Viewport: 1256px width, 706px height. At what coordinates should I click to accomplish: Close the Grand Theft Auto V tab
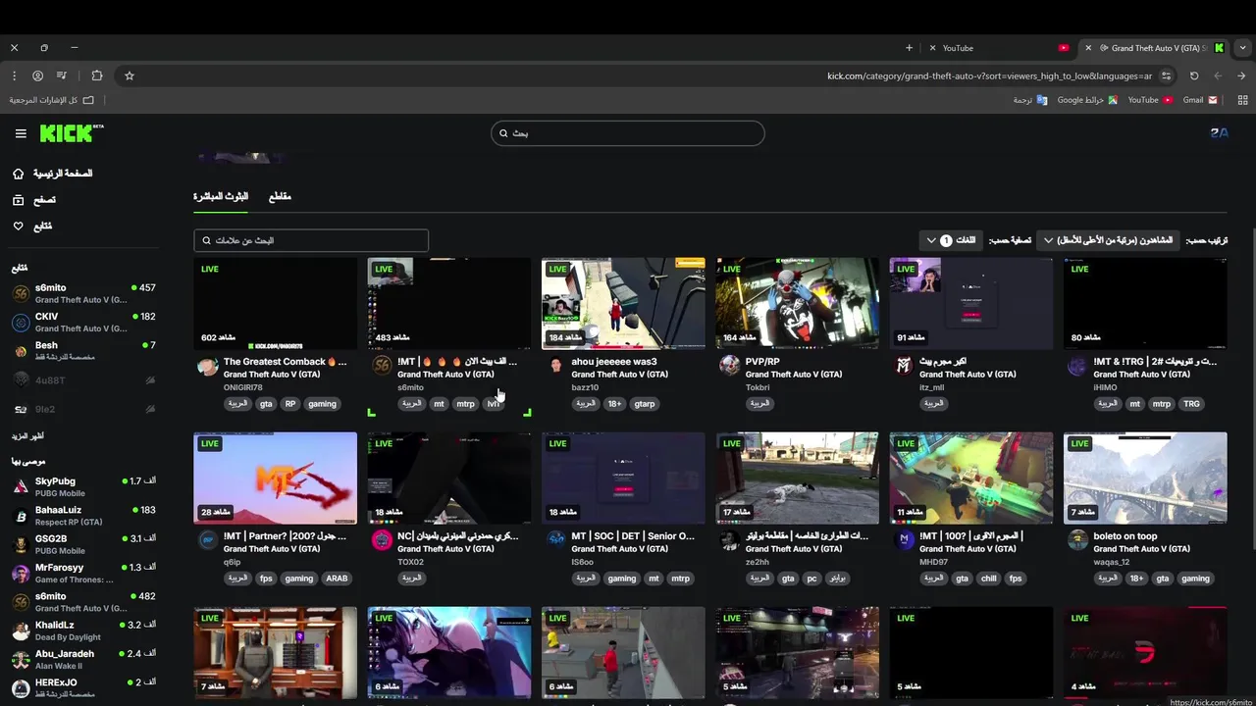(1087, 48)
